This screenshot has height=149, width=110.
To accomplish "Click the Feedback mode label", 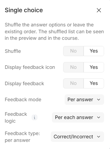I will pos(23,99).
